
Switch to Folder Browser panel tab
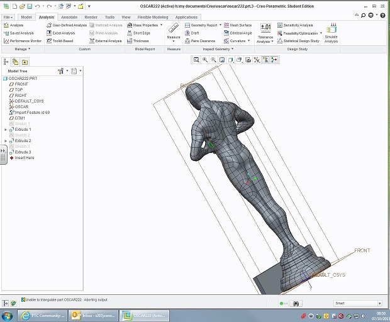[x=16, y=62]
